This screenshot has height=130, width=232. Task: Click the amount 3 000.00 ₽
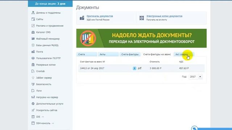[x=156, y=68]
